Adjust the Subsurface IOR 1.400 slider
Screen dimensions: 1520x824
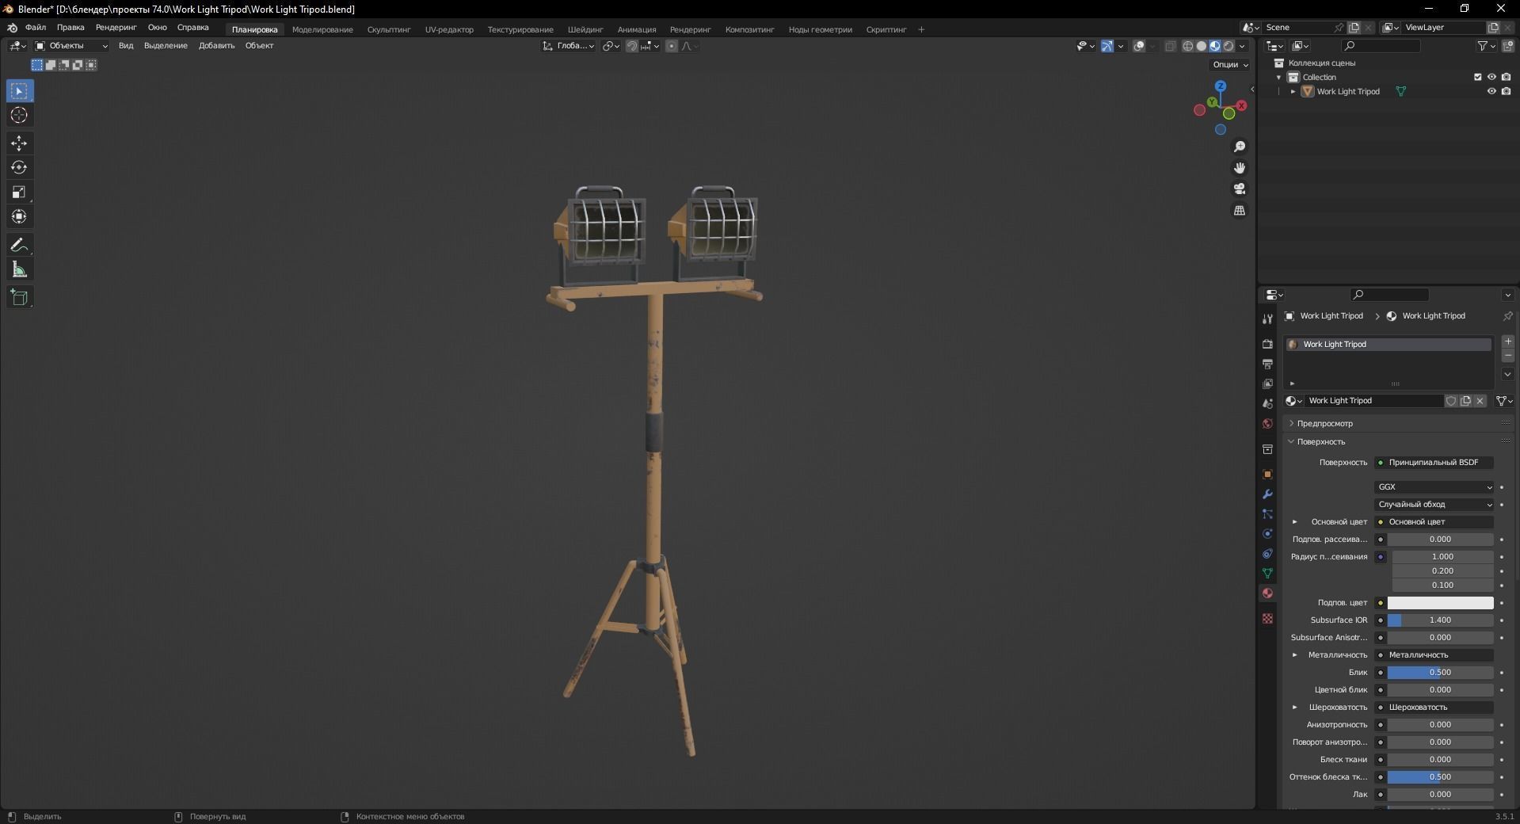click(1440, 620)
